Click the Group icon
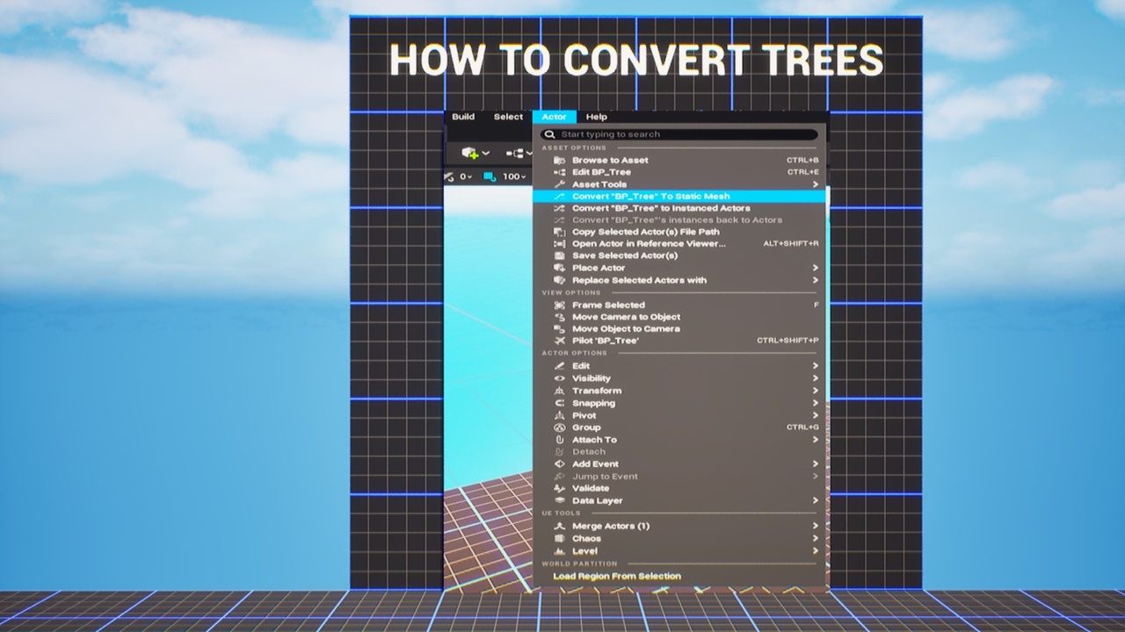 point(560,427)
